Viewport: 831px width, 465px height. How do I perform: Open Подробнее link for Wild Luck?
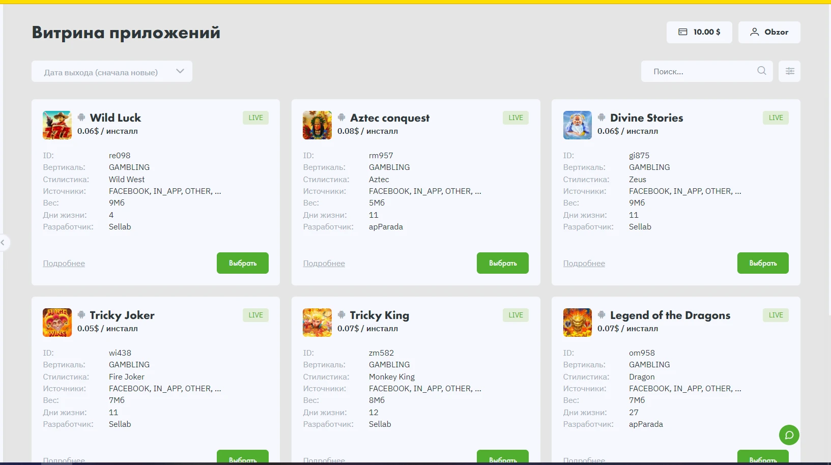(x=64, y=264)
